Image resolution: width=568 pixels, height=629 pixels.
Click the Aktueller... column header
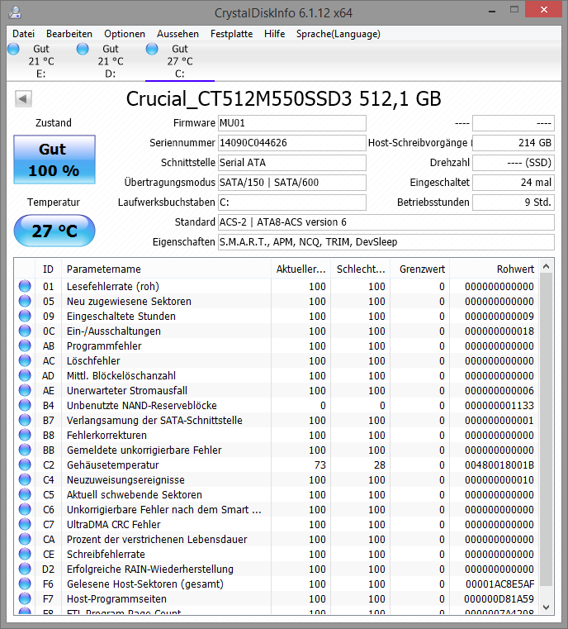pos(301,269)
